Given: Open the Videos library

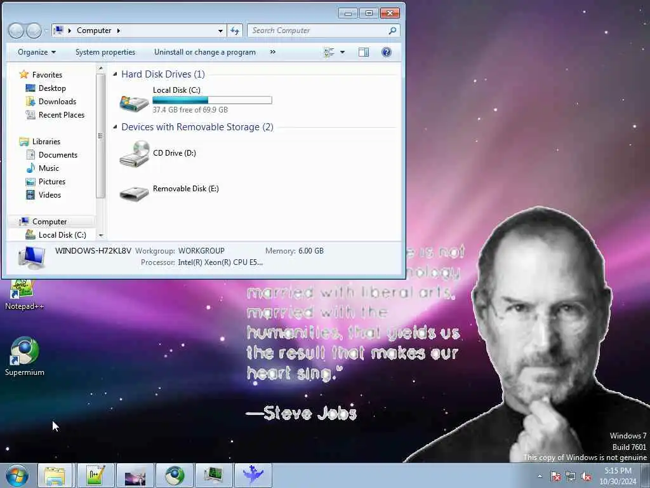Looking at the screenshot, I should (43, 194).
